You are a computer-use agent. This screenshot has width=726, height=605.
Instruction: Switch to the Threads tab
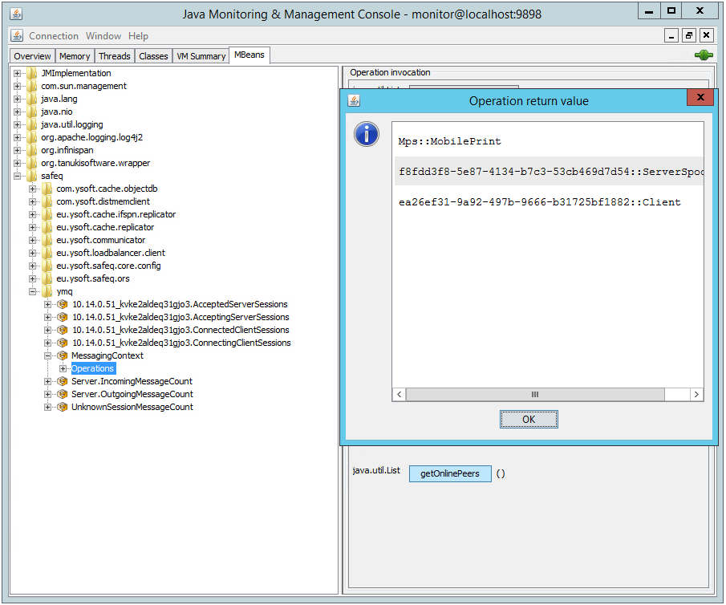click(115, 56)
